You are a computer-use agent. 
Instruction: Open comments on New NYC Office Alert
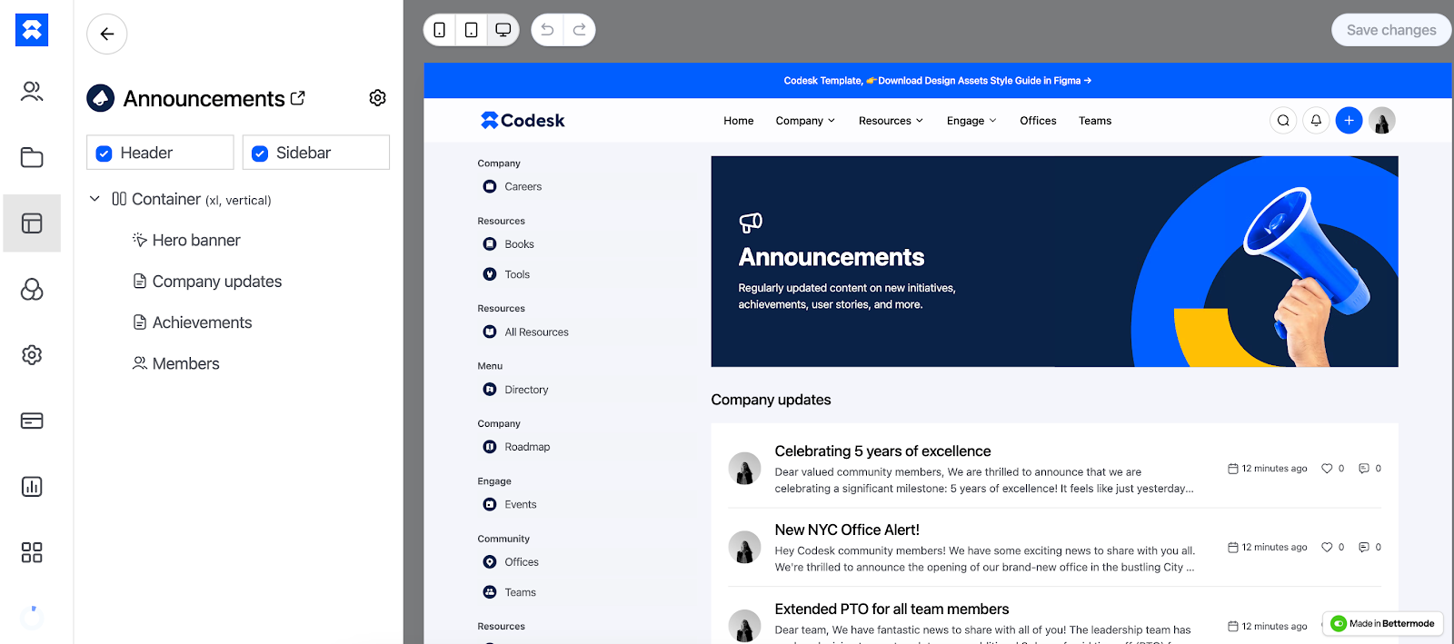(x=1364, y=547)
